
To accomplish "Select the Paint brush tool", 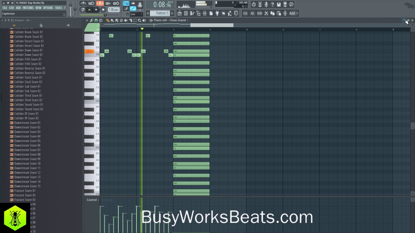I will pos(113,20).
